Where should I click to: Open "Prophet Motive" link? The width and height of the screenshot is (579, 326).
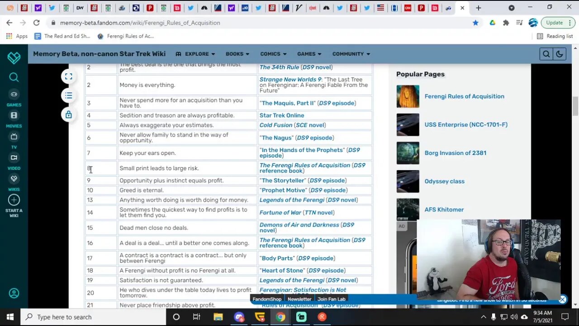coord(284,190)
